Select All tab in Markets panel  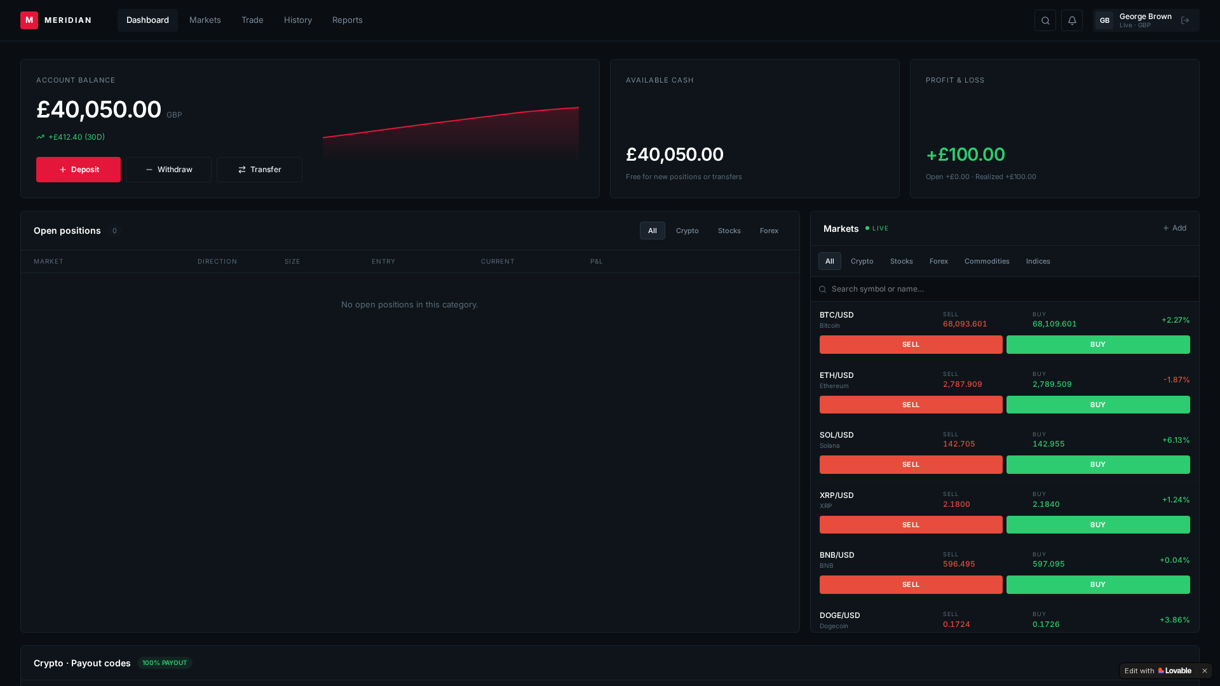tap(830, 261)
